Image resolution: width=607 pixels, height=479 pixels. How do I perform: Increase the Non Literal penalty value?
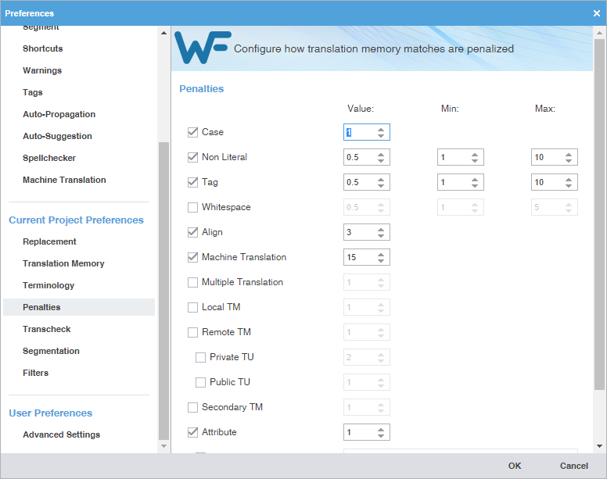381,154
